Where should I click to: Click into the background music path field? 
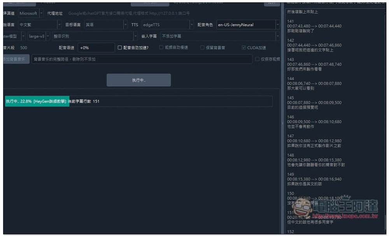[x=142, y=59]
